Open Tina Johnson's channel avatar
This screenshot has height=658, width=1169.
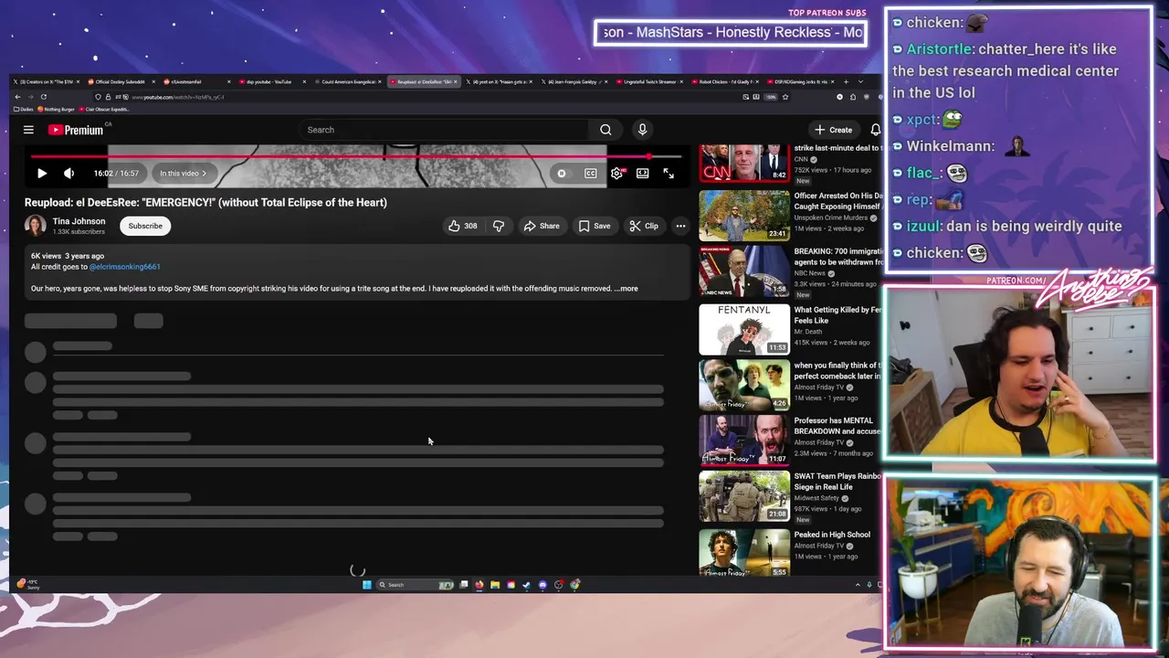pyautogui.click(x=36, y=226)
